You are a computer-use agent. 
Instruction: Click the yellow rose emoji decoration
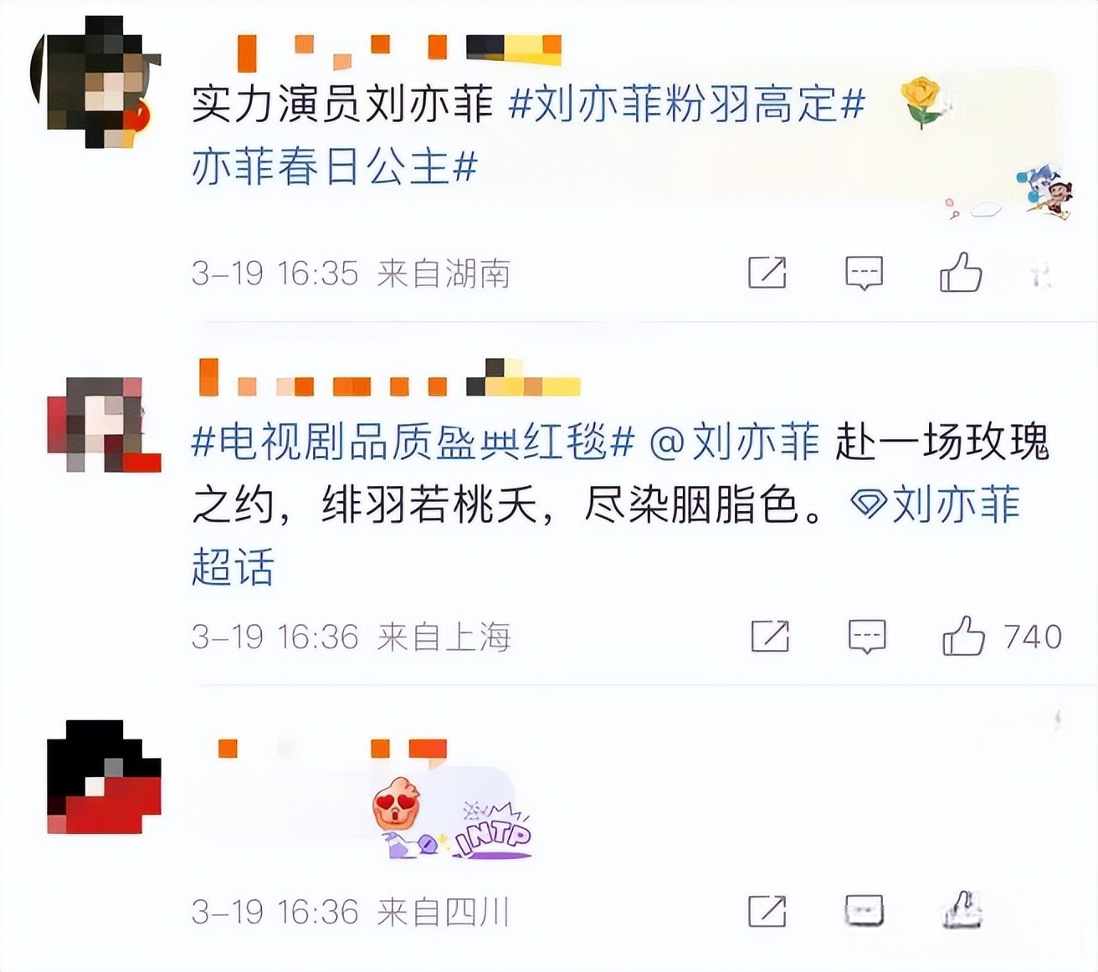[x=922, y=101]
